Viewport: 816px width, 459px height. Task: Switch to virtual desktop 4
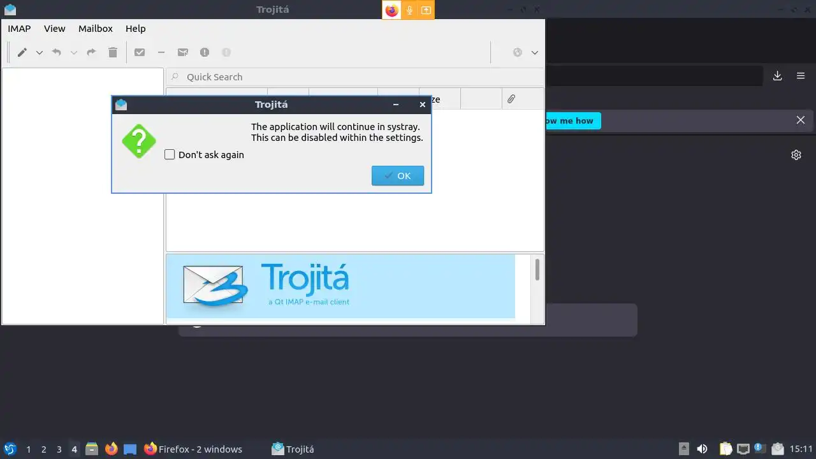[75, 449]
